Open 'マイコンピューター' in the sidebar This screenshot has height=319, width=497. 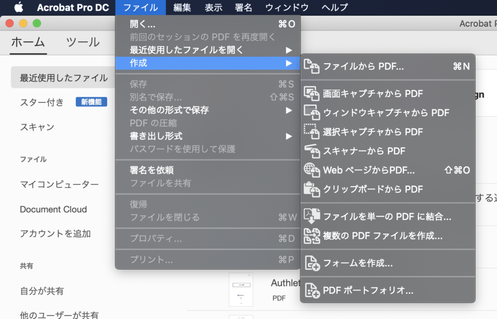pyautogui.click(x=59, y=184)
